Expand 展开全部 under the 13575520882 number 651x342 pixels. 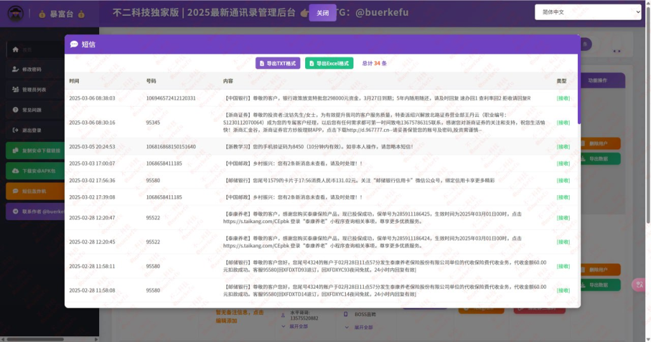[295, 327]
